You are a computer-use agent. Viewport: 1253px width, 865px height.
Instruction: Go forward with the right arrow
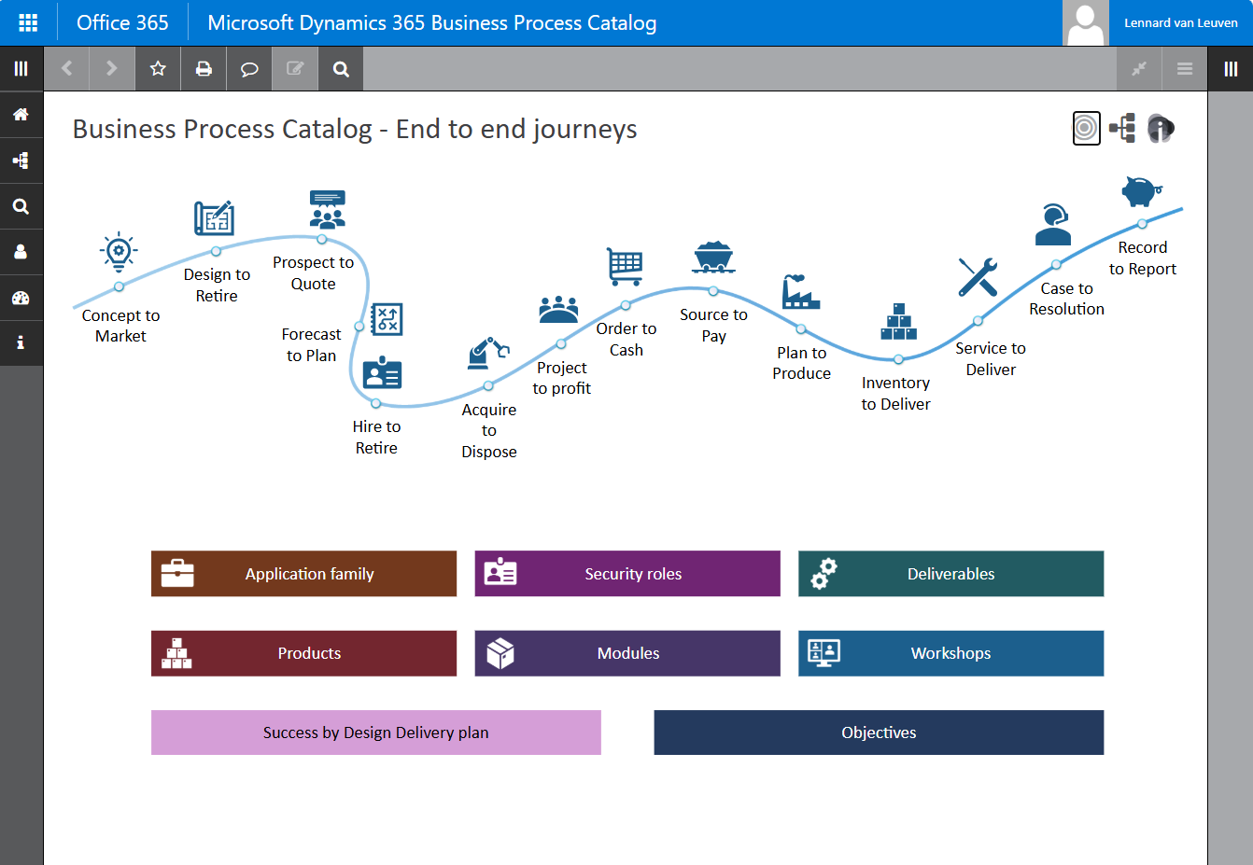[x=112, y=68]
